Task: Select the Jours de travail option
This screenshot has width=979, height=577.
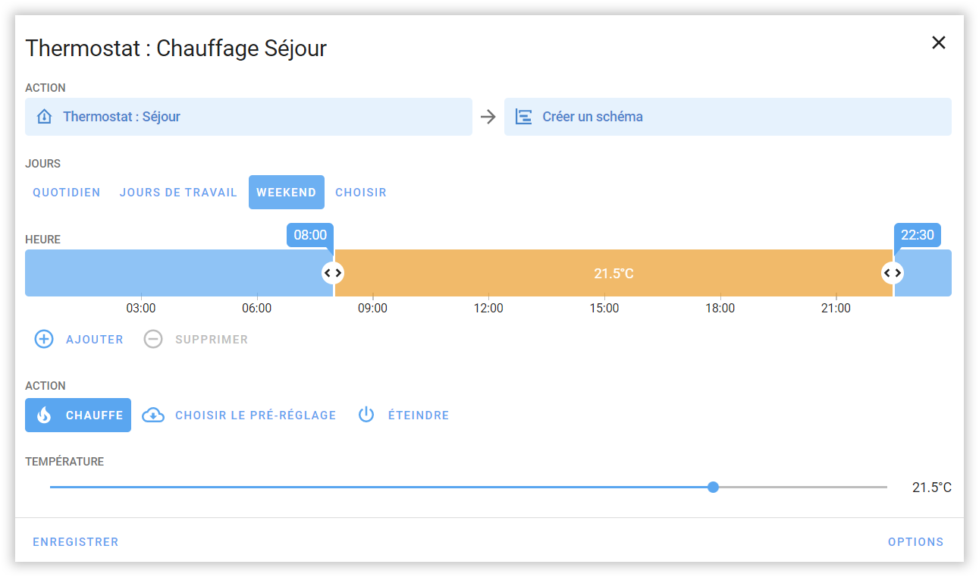Action: click(178, 193)
